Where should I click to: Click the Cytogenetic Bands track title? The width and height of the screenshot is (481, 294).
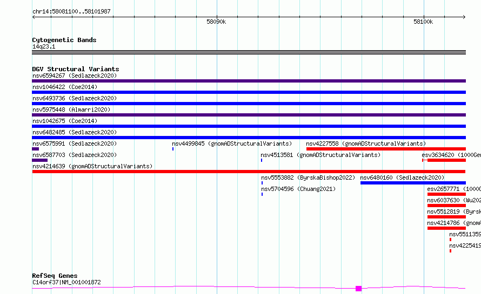(x=64, y=40)
